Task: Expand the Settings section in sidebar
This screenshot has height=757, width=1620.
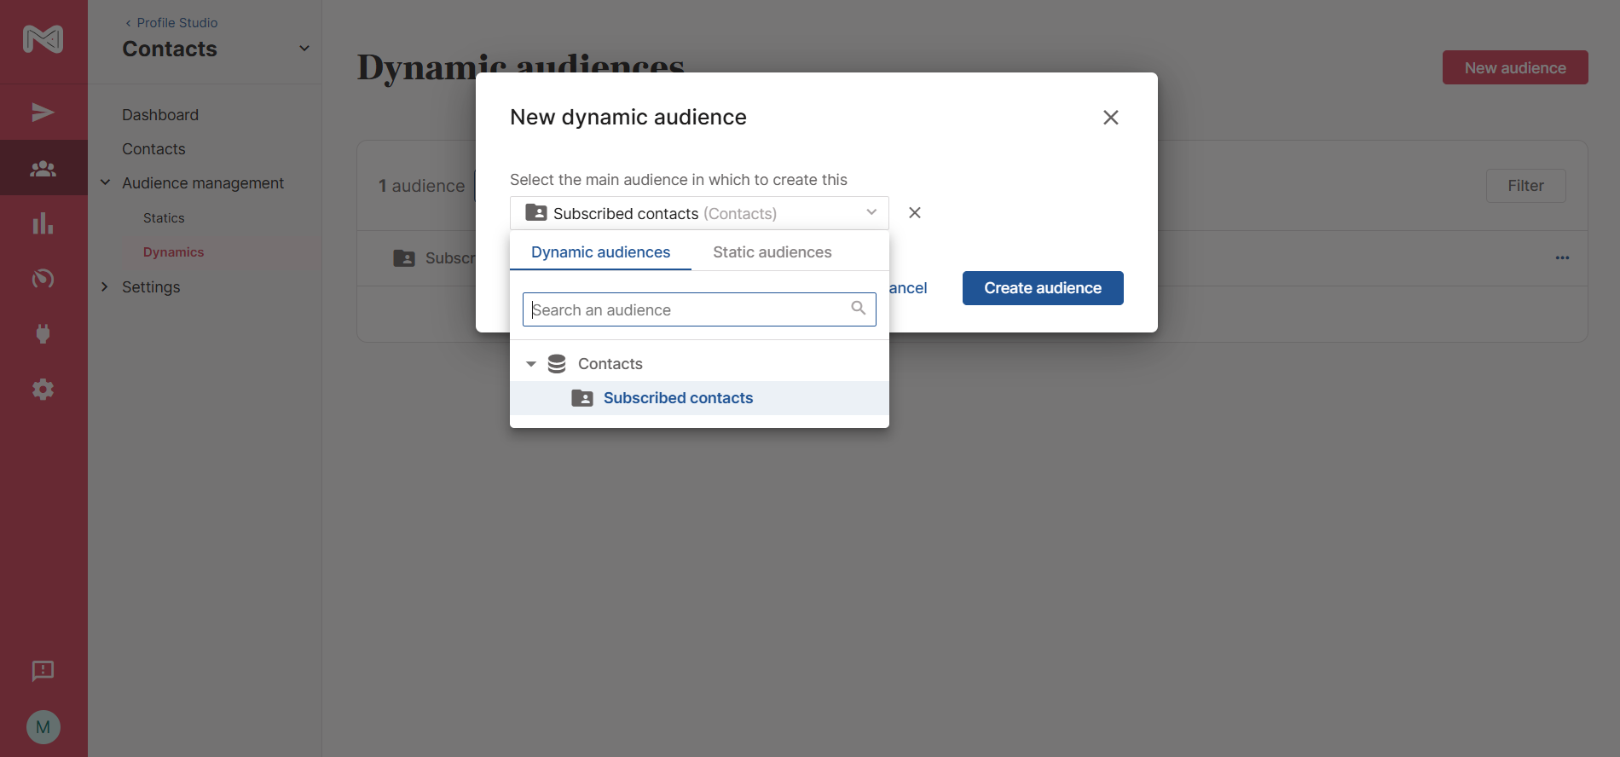Action: [x=105, y=287]
